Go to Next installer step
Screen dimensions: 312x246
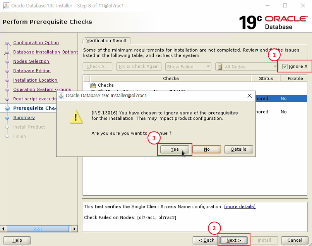(234, 240)
